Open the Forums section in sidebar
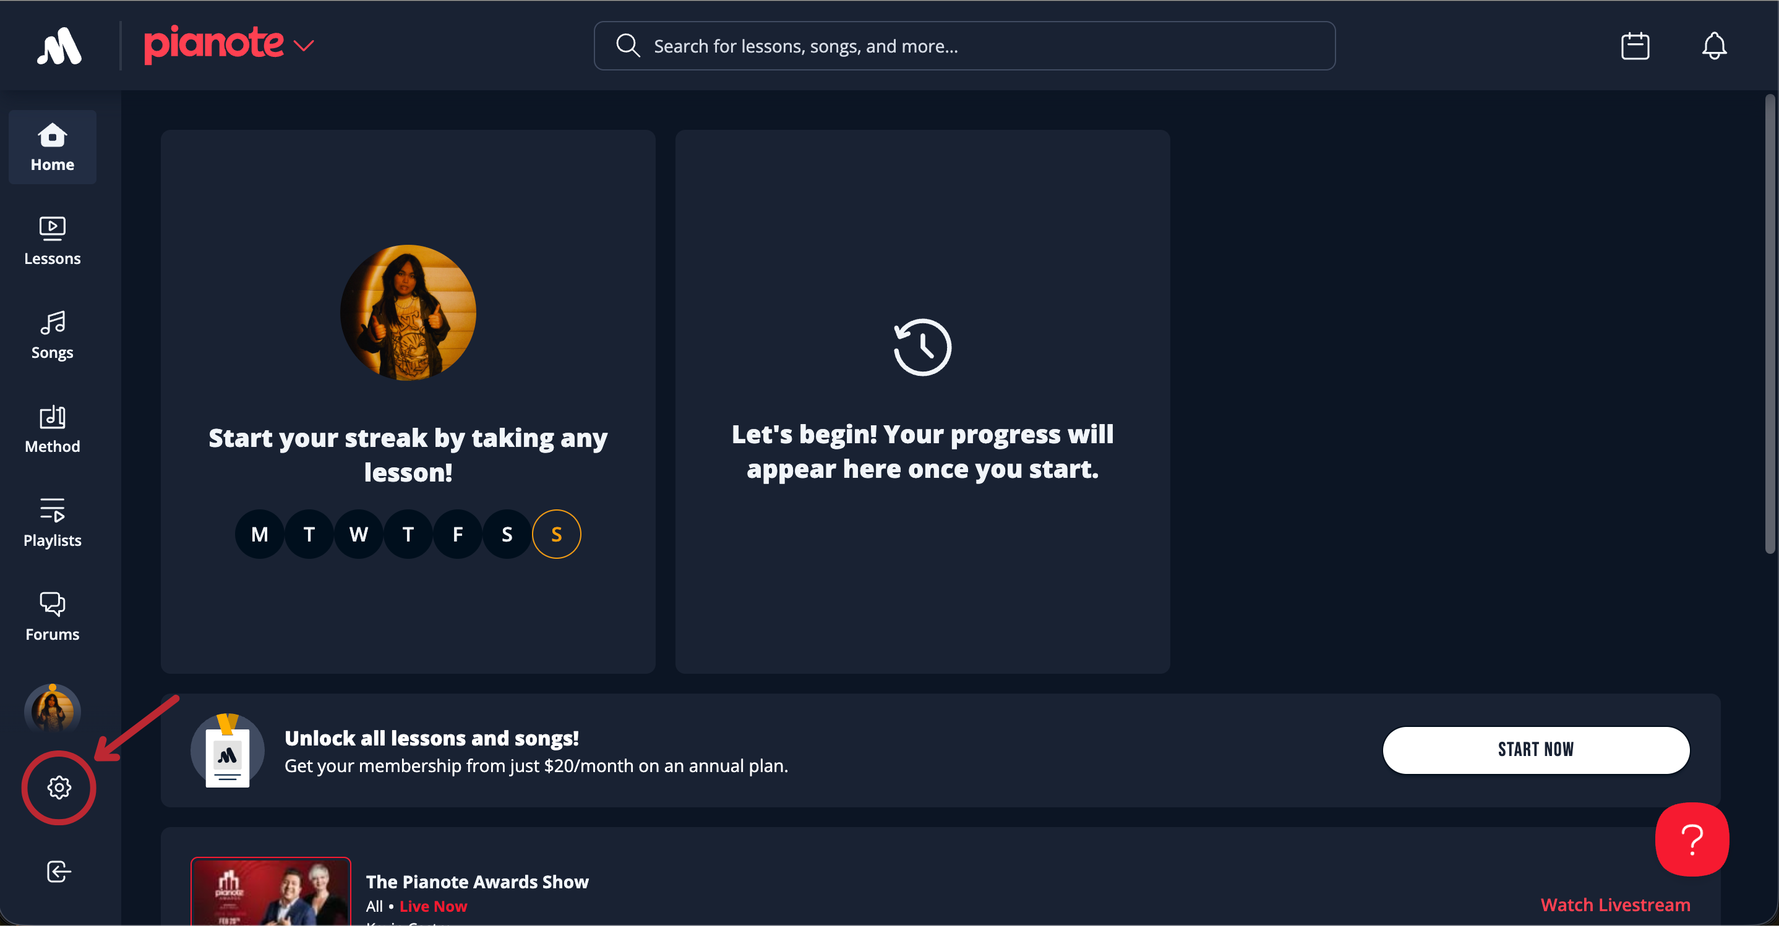 [x=53, y=616]
